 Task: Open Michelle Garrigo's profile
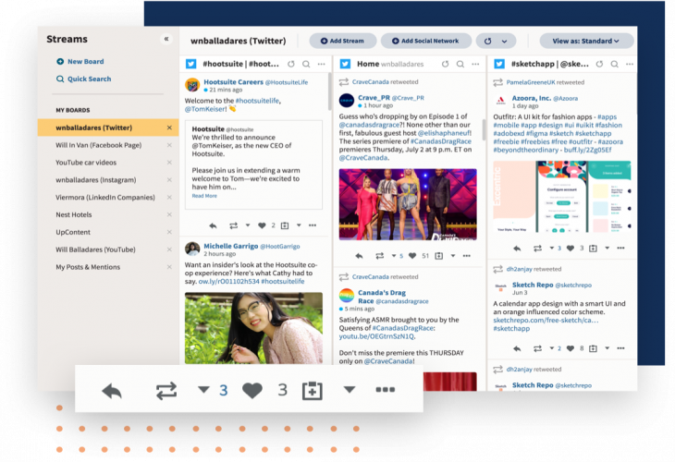pyautogui.click(x=231, y=246)
